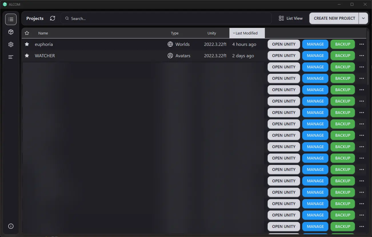
Task: Click the avatar icon for WATCHER
Action: pos(170,56)
